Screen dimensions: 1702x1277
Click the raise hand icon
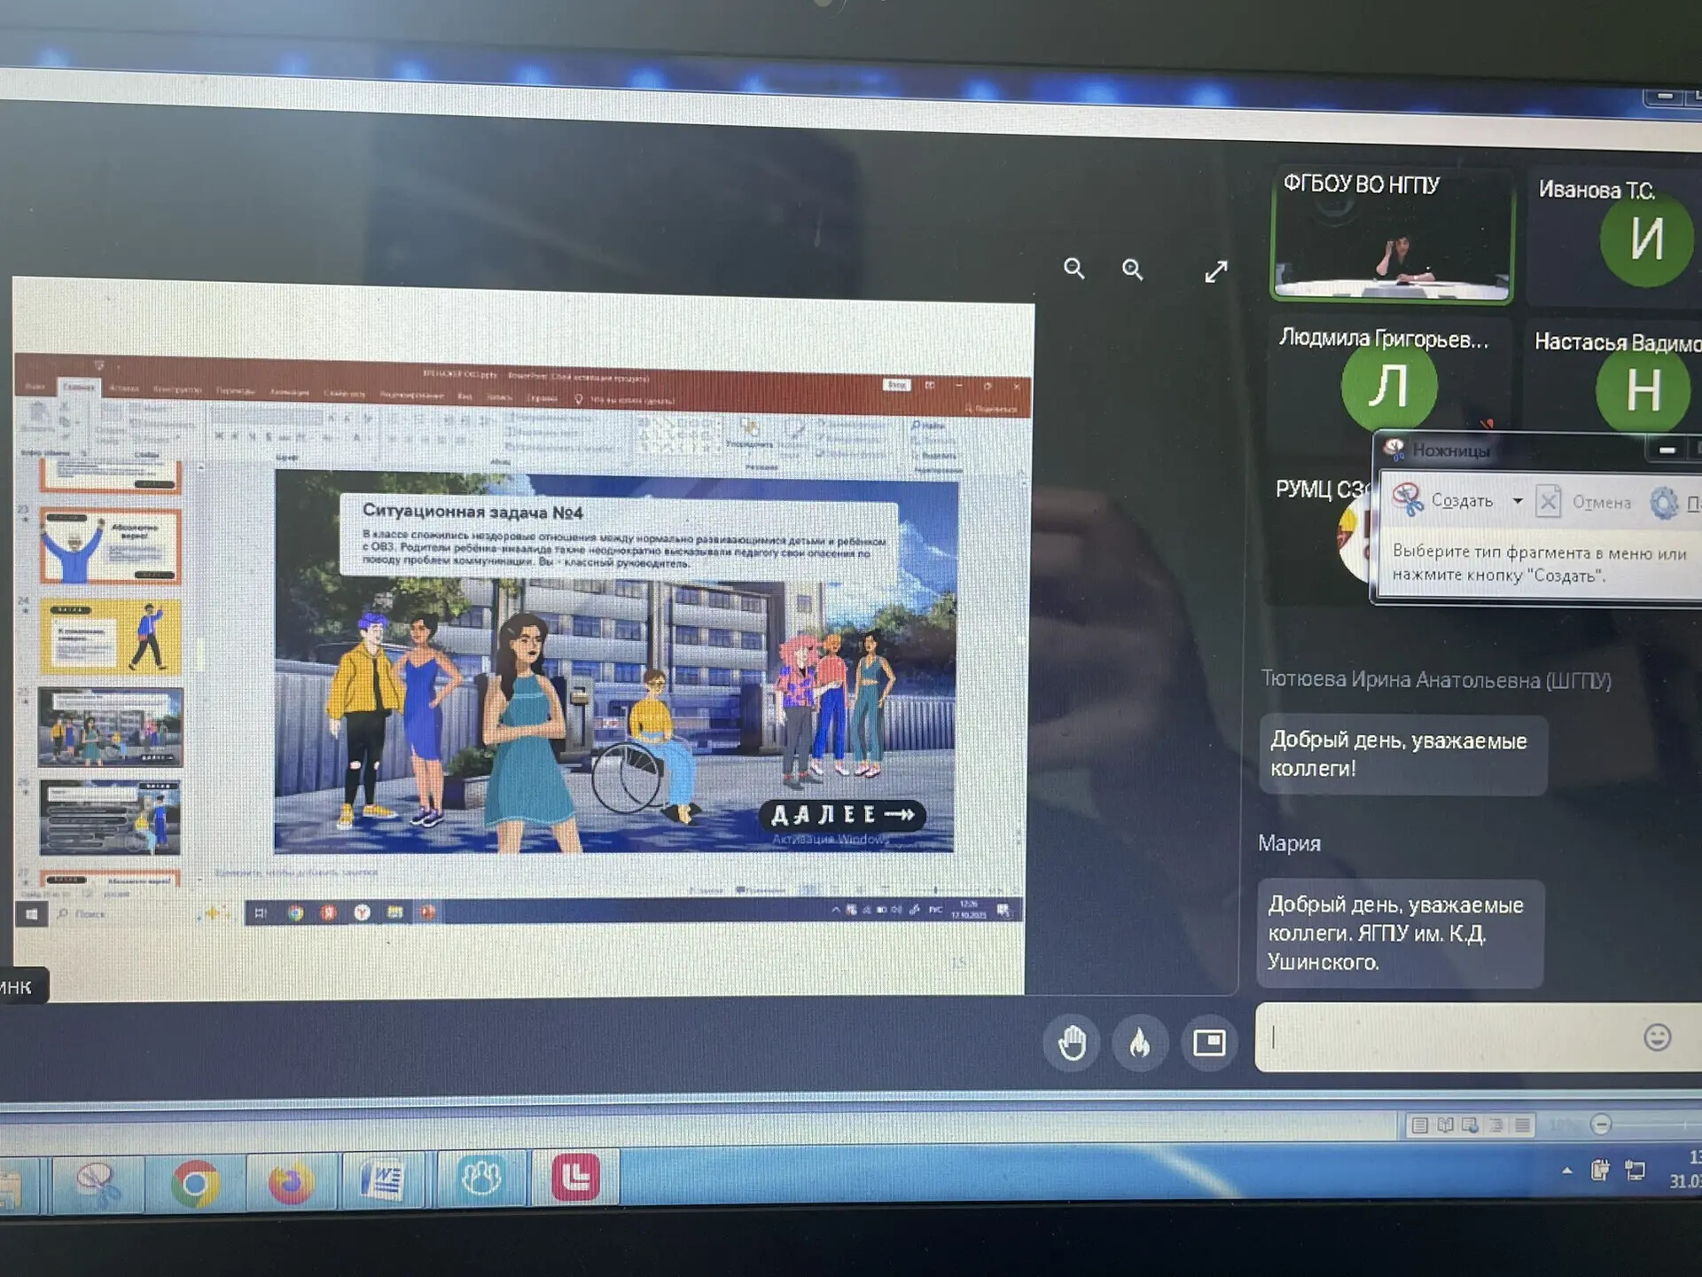[1072, 1043]
